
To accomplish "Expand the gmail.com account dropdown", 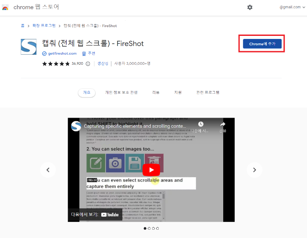I will click(x=293, y=7).
